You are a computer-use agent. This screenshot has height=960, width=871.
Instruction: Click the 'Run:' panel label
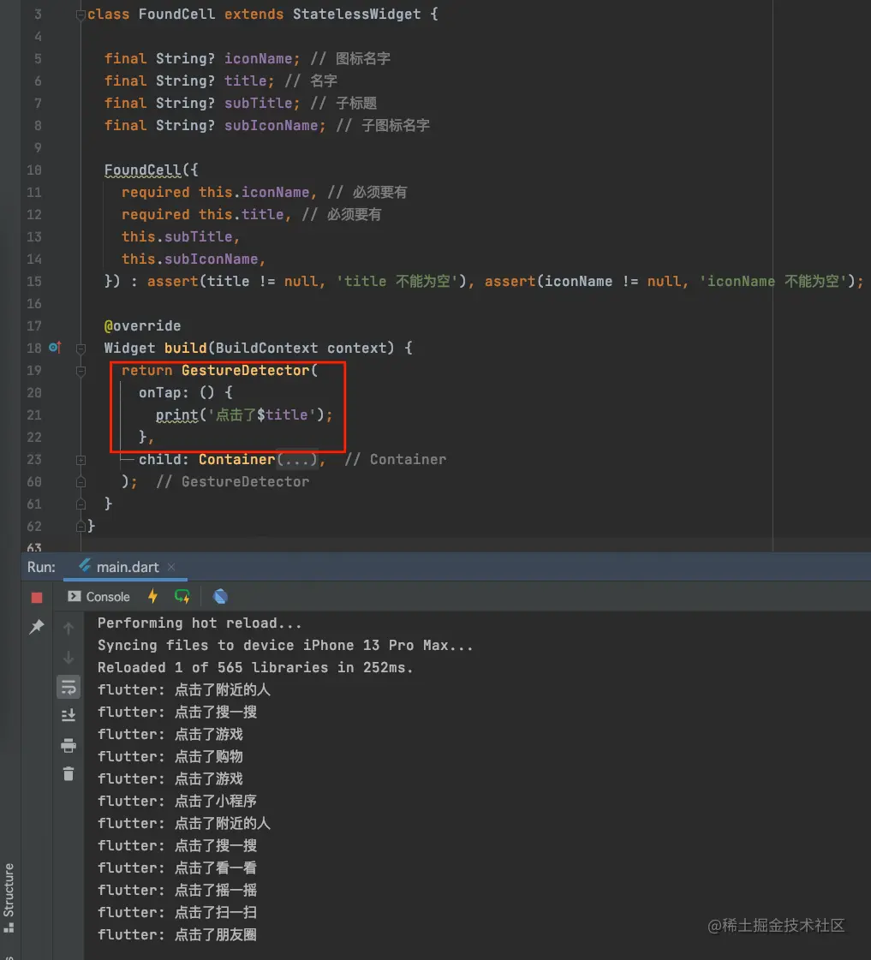coord(41,567)
